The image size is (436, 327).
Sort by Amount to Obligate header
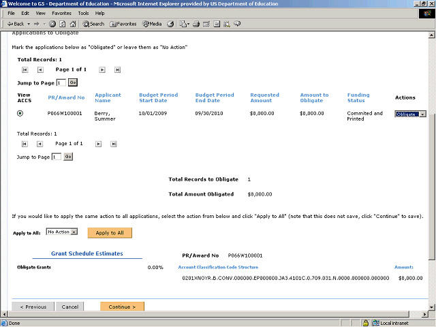314,97
